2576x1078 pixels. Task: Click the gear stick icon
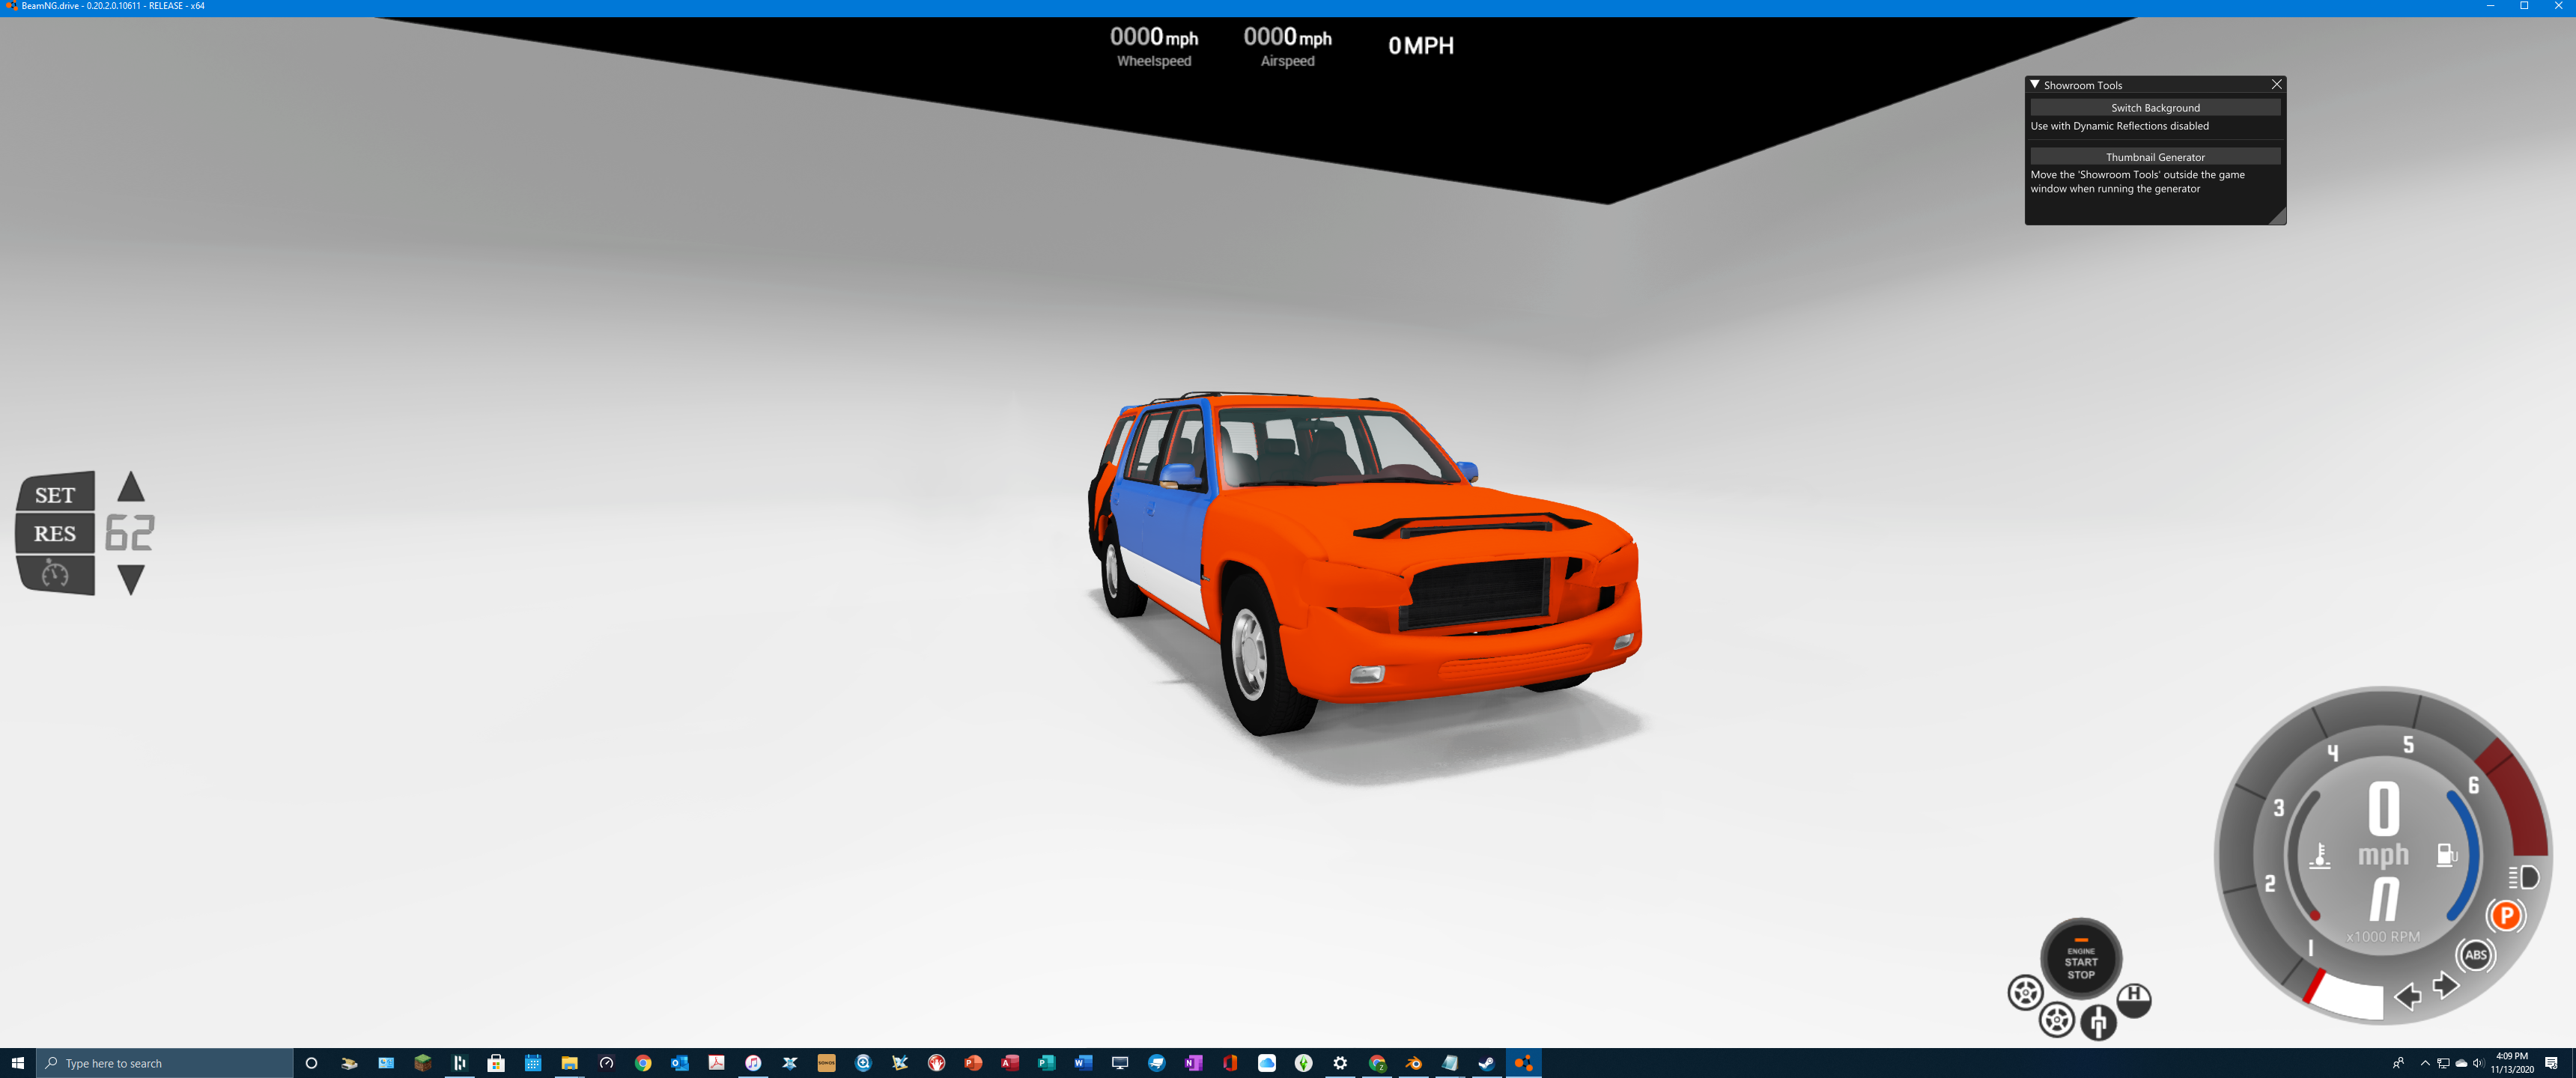tap(2098, 1022)
